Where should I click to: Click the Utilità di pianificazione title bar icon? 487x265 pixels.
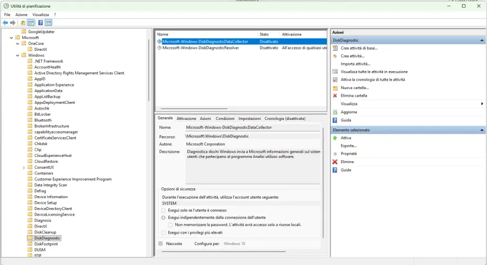[x=6, y=6]
